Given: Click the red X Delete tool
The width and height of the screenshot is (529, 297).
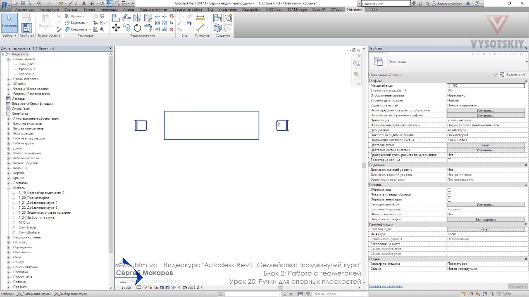Looking at the screenshot, I should click(171, 29).
